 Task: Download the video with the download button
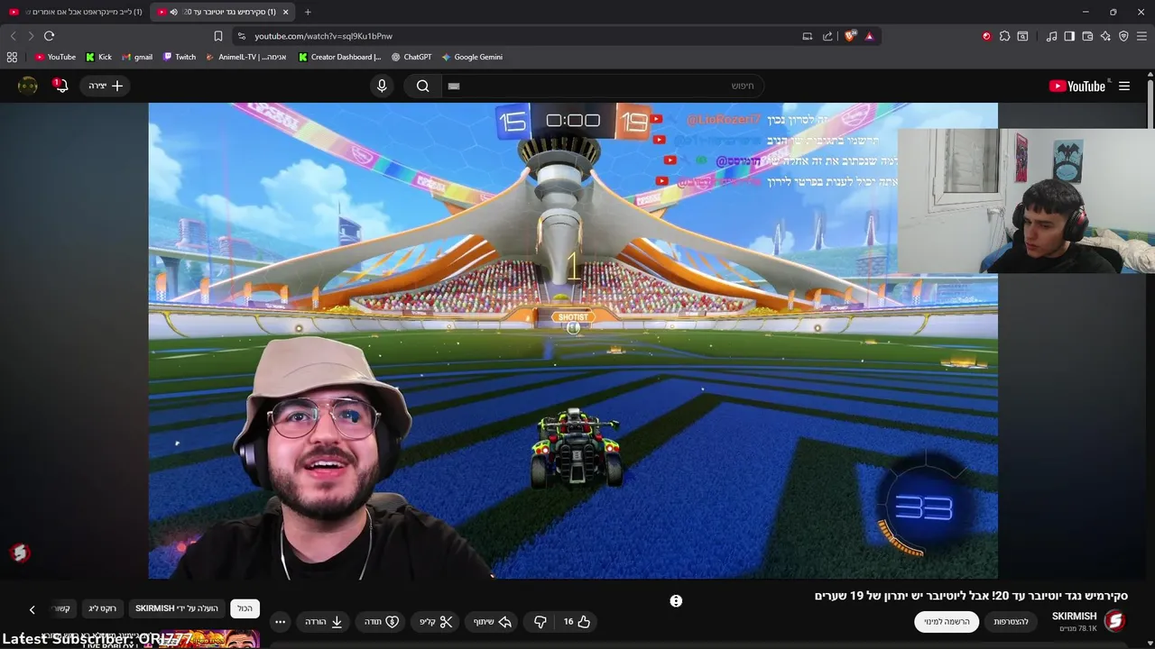point(323,622)
